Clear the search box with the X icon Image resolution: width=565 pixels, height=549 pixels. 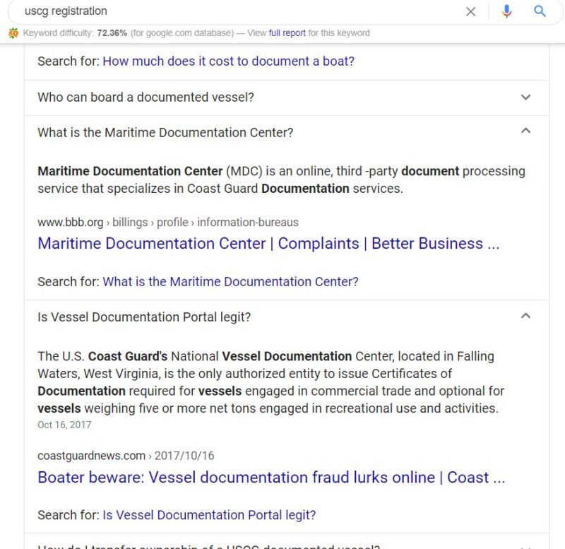tap(470, 11)
